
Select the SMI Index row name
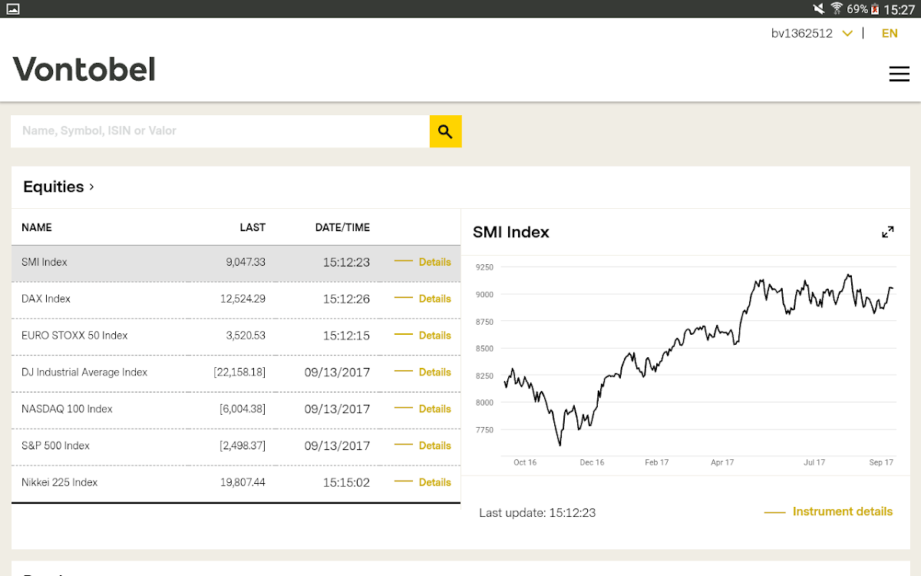pyautogui.click(x=45, y=262)
